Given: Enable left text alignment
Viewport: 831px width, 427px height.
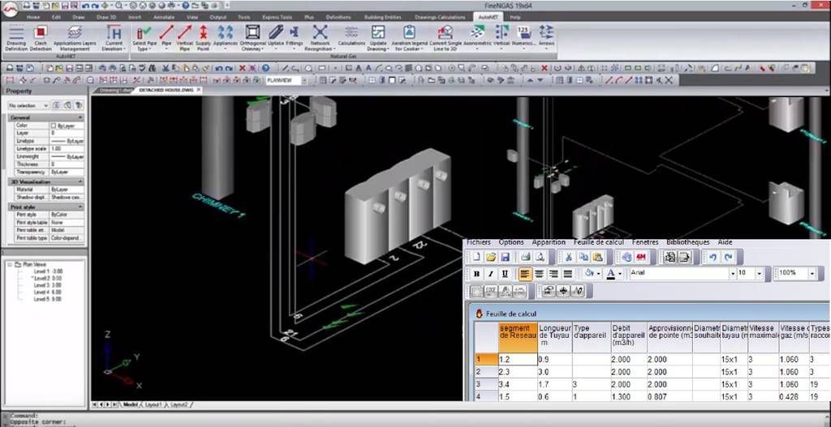Looking at the screenshot, I should 525,274.
